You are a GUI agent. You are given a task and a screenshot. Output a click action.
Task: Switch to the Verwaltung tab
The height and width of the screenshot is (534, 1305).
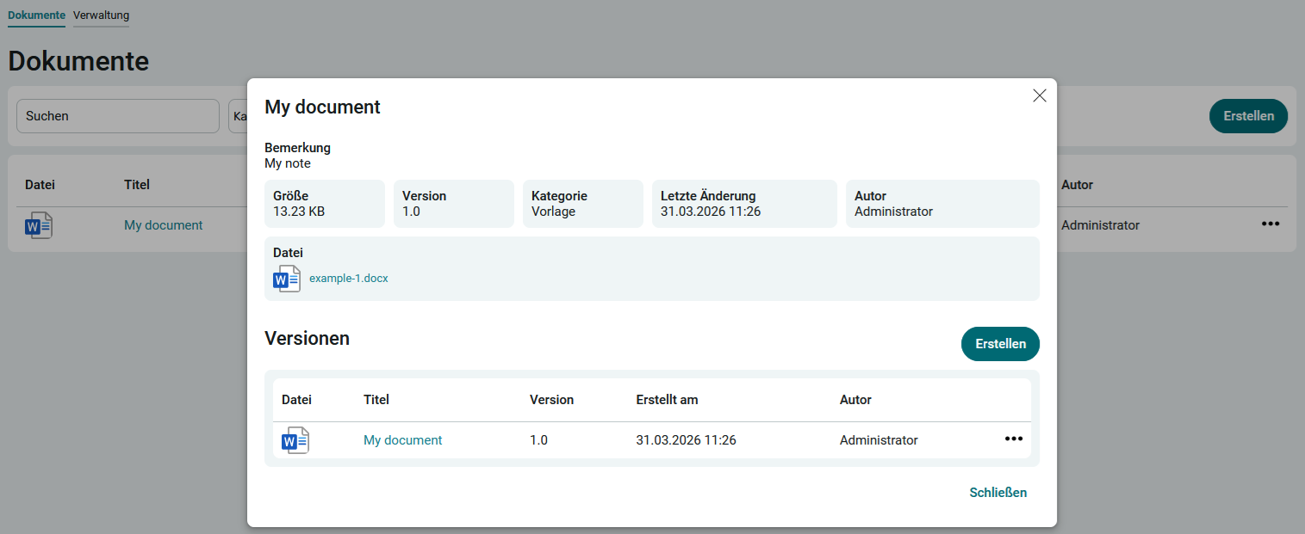[x=101, y=15]
